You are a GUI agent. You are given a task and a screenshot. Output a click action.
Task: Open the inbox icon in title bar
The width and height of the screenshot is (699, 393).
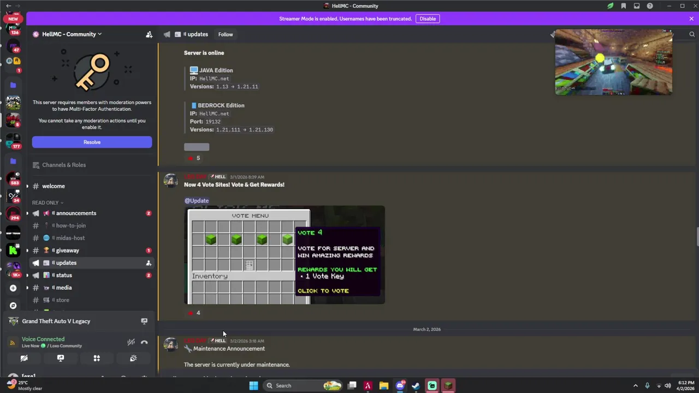click(637, 6)
